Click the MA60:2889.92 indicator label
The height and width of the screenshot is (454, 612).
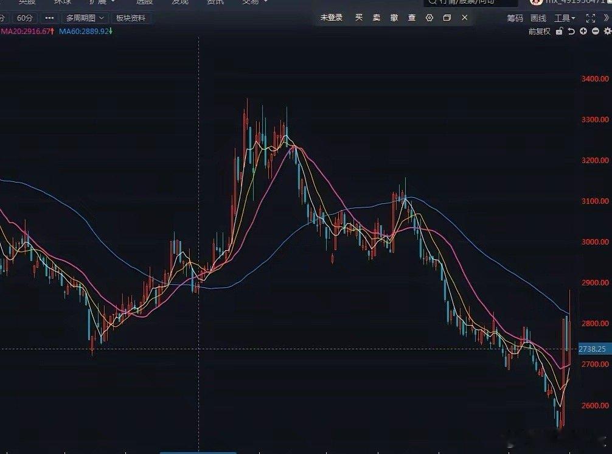86,31
